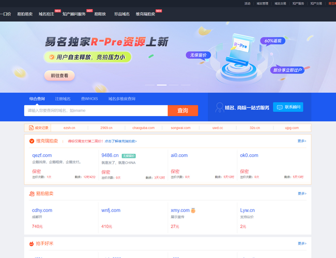
Task: Expand 更多 in the 维克瑞拍卖 section
Action: click(x=301, y=141)
